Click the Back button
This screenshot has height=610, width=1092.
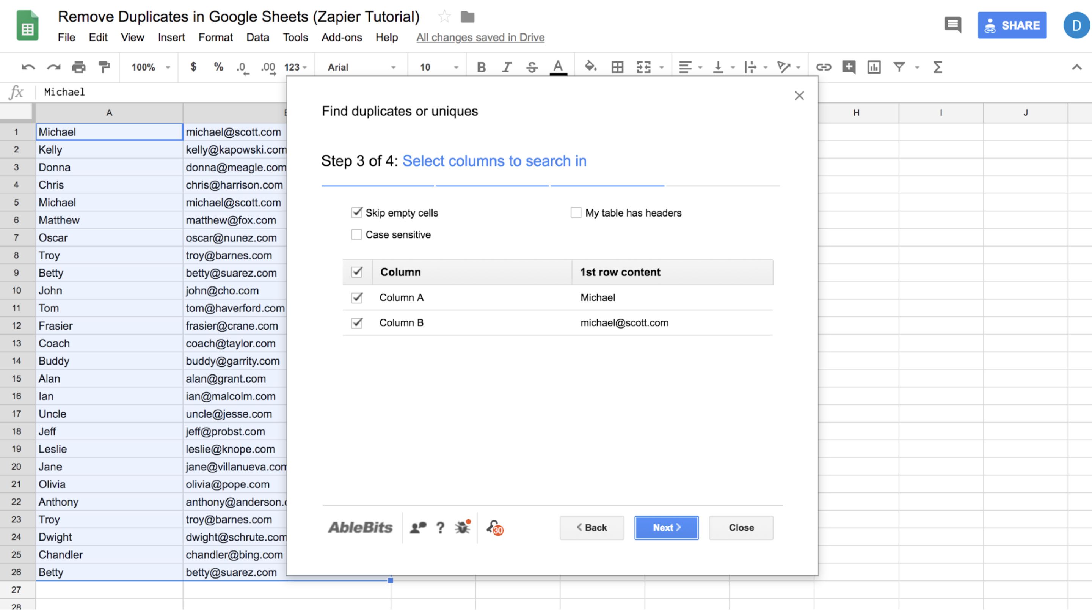593,527
